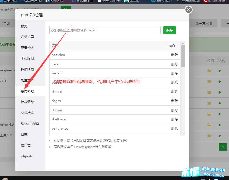Open the 负载状态 section
Viewport: 229px width, 180px height.
click(x=27, y=113)
